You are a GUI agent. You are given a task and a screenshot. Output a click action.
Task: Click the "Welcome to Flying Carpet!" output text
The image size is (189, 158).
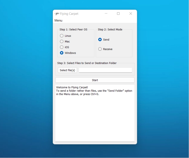pyautogui.click(x=72, y=87)
